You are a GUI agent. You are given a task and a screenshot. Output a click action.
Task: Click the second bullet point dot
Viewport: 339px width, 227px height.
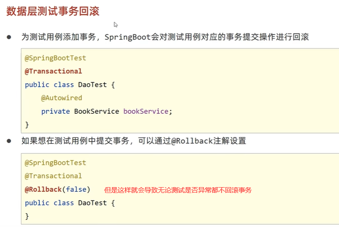pos(8,141)
